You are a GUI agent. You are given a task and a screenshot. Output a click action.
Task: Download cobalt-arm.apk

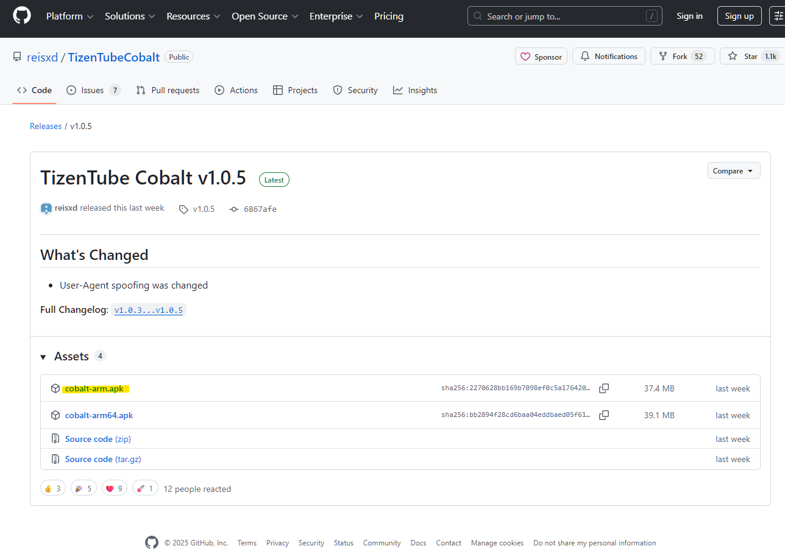pyautogui.click(x=94, y=388)
